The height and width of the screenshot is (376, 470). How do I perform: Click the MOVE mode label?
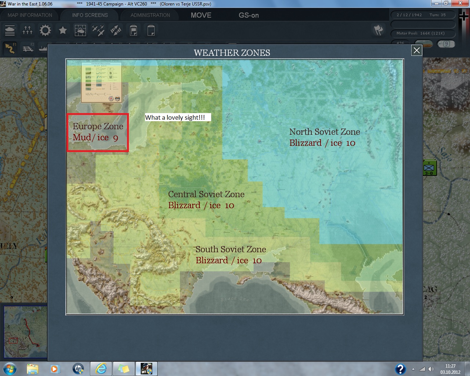coord(201,15)
